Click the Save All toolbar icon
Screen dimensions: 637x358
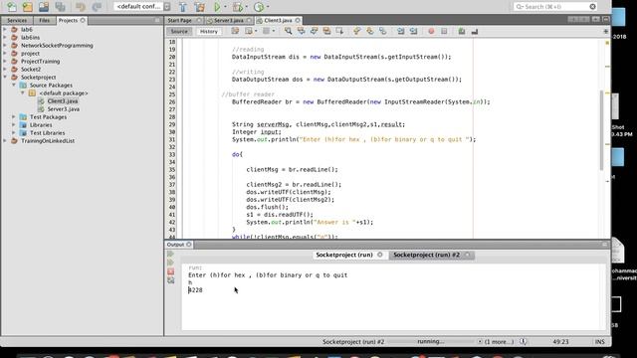(x=60, y=7)
